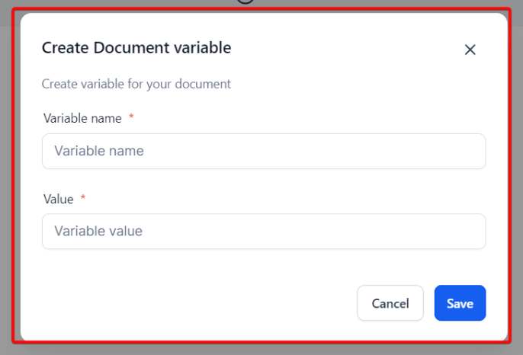The width and height of the screenshot is (523, 355).
Task: Cancel creating the document variable
Action: (x=390, y=303)
